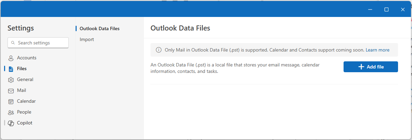
Task: Maximize the Settings window
Action: [x=386, y=9]
